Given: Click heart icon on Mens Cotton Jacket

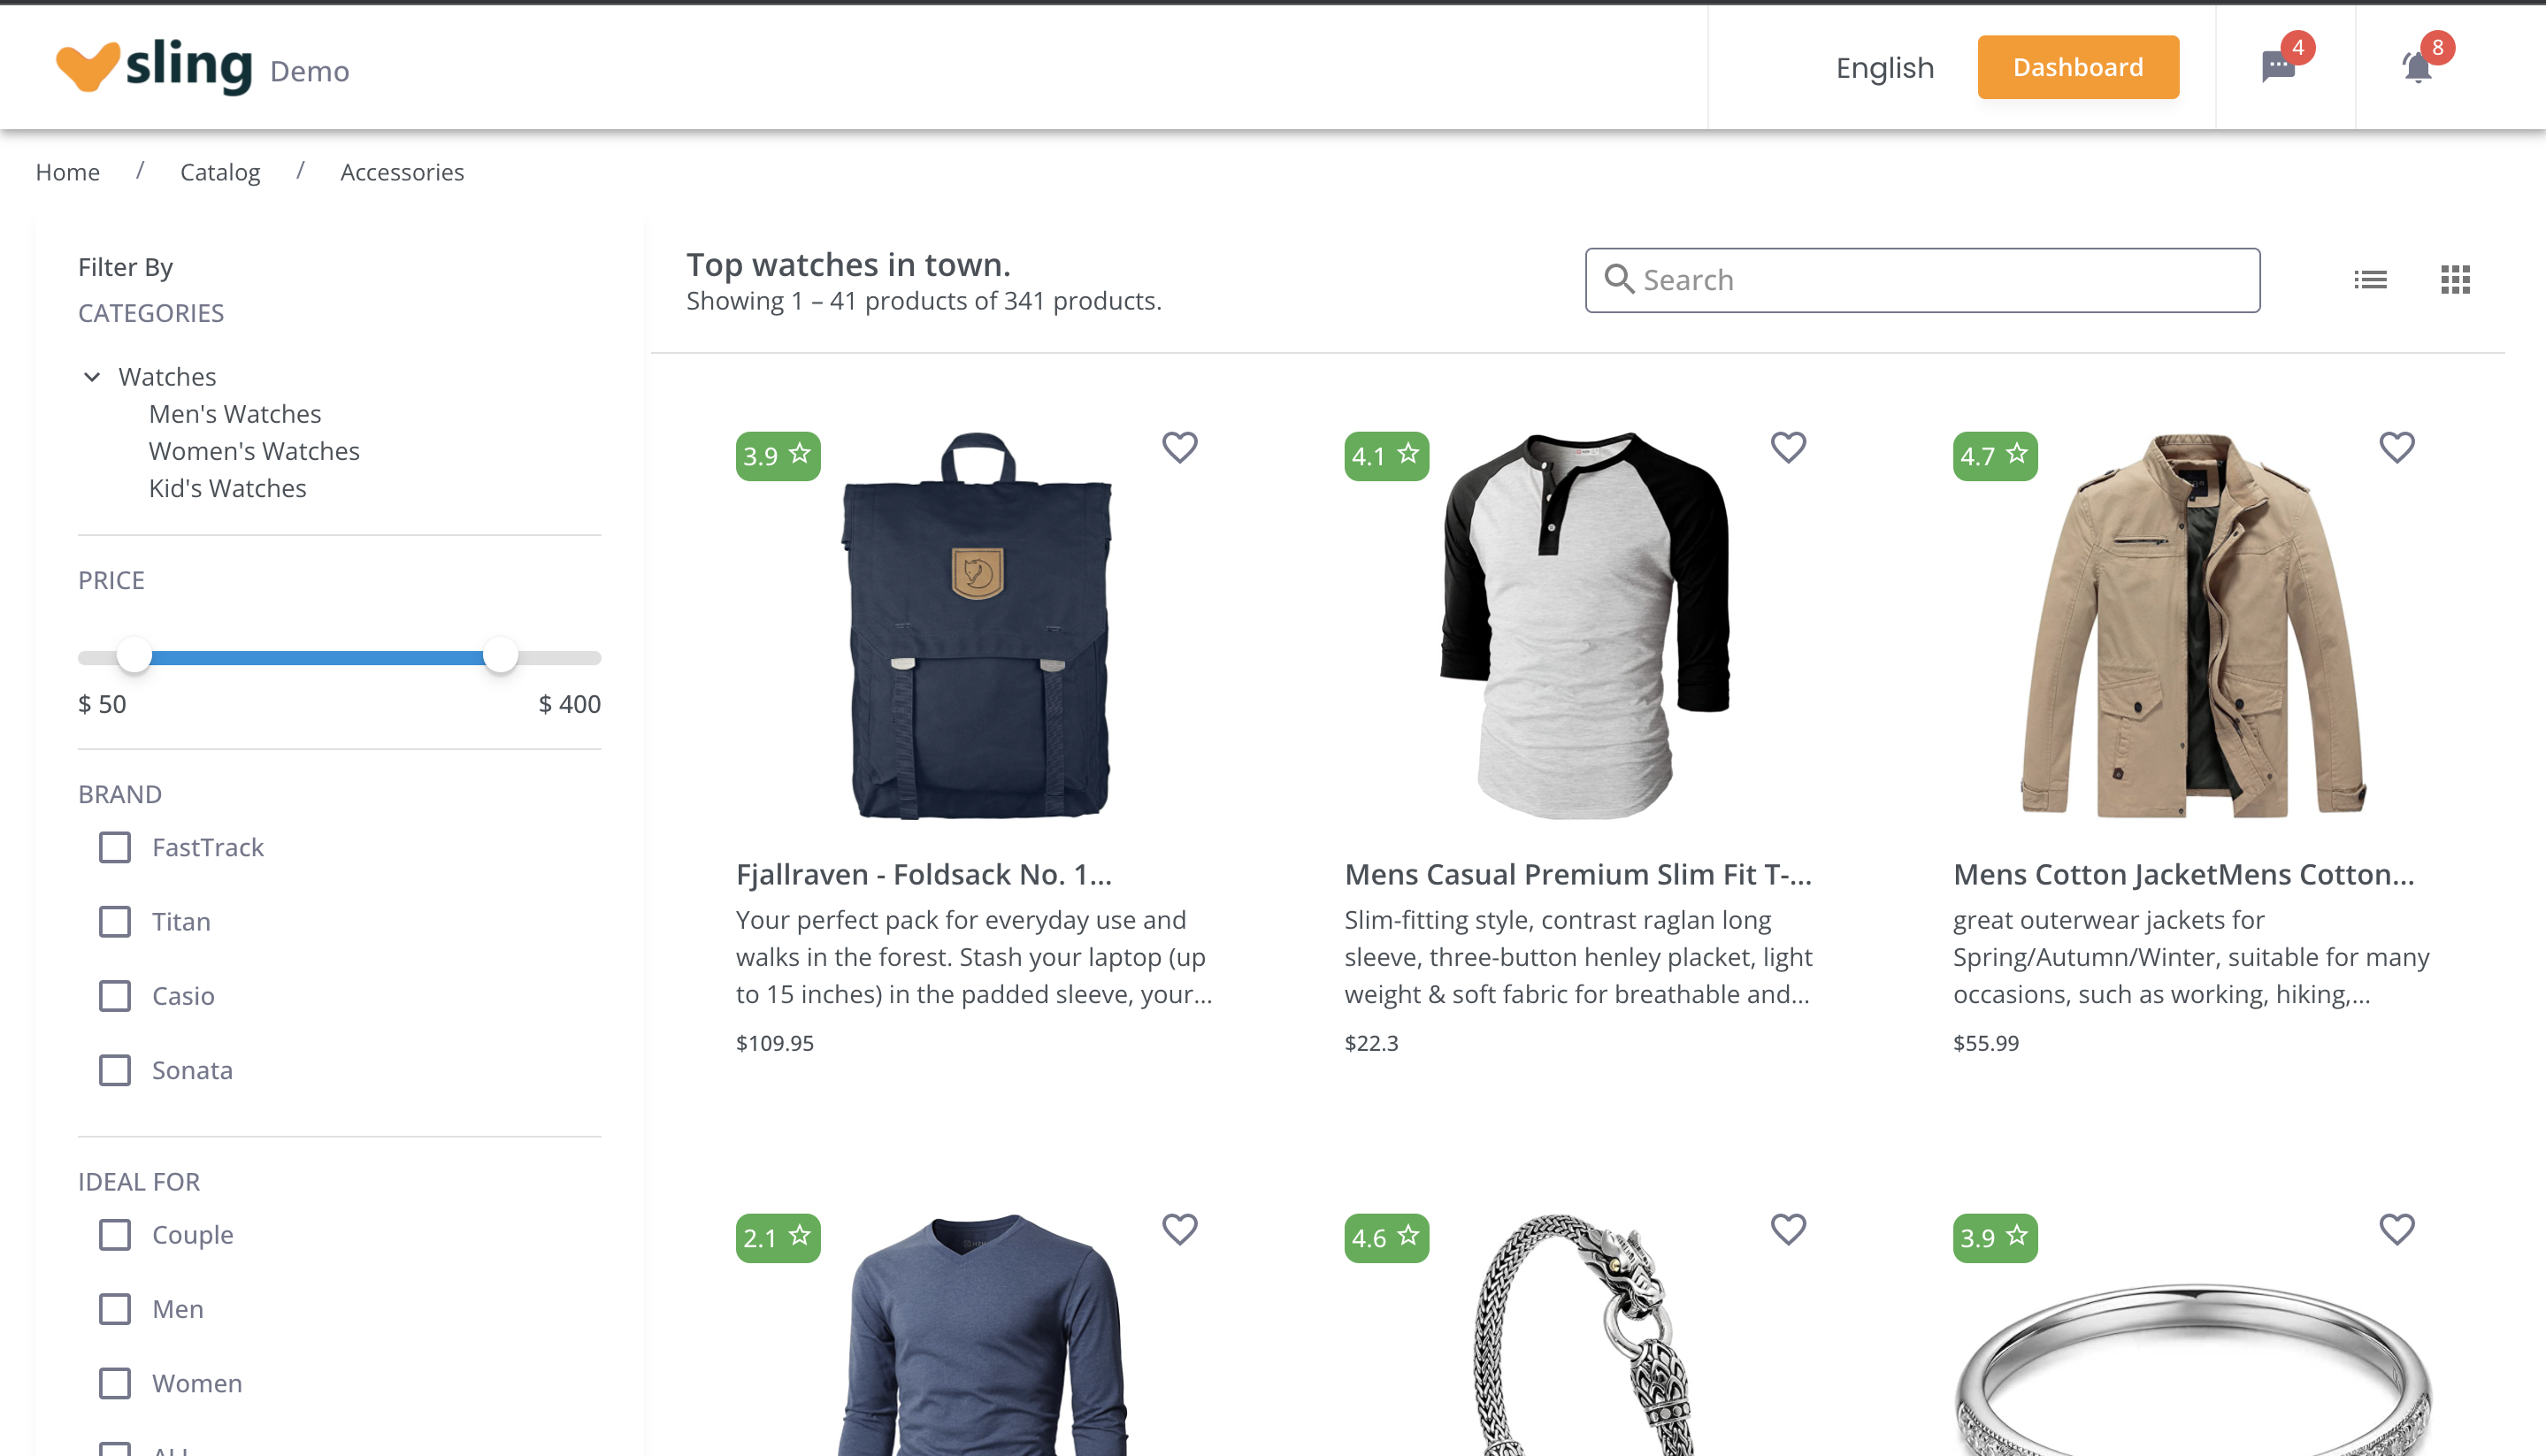Looking at the screenshot, I should point(2397,447).
